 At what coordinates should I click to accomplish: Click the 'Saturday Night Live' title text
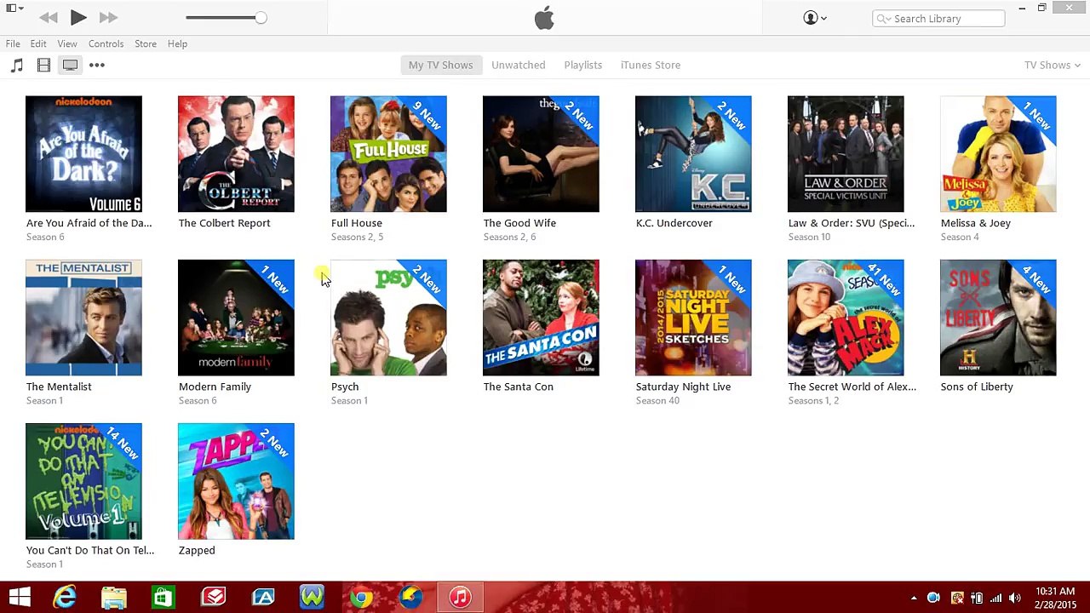pos(683,387)
